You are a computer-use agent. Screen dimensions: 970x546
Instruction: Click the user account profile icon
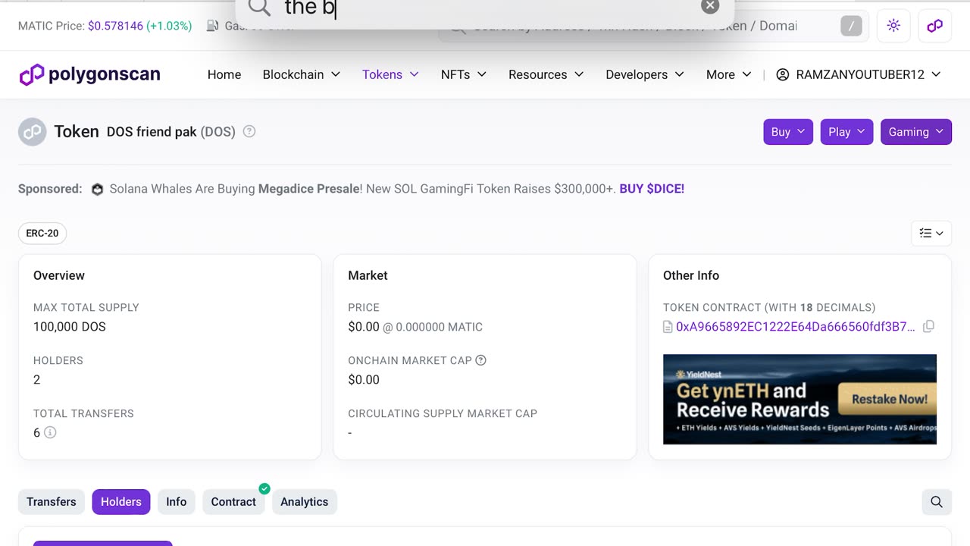click(783, 74)
